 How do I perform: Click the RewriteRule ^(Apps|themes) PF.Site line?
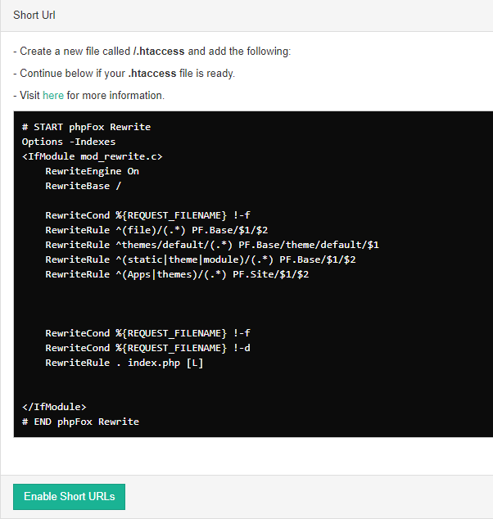[177, 274]
